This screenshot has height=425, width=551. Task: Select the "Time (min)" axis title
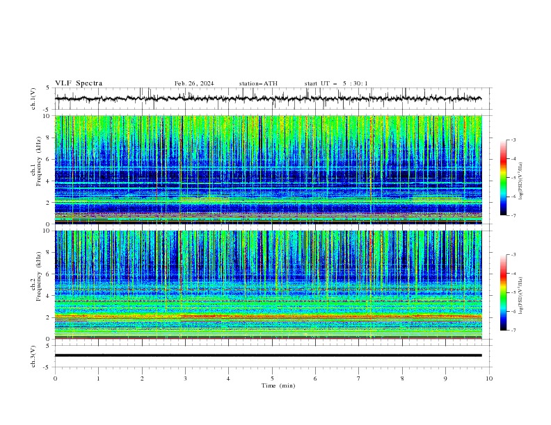[x=278, y=385]
